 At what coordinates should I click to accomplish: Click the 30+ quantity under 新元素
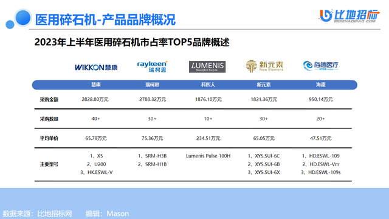(264, 119)
